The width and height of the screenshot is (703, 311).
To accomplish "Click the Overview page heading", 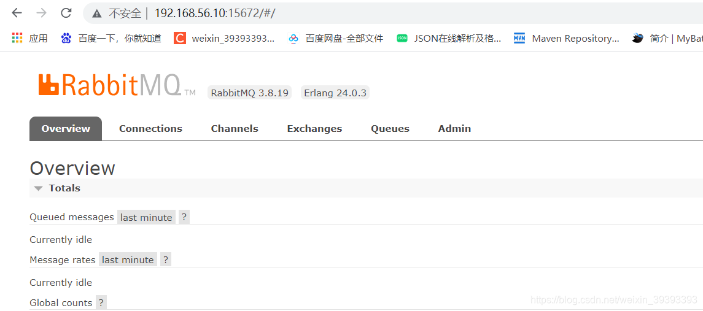I will 72,169.
